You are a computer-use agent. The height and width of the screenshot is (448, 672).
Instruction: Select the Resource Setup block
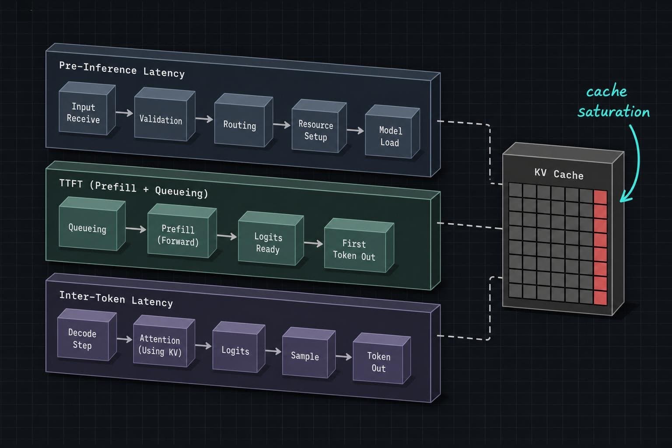point(319,126)
